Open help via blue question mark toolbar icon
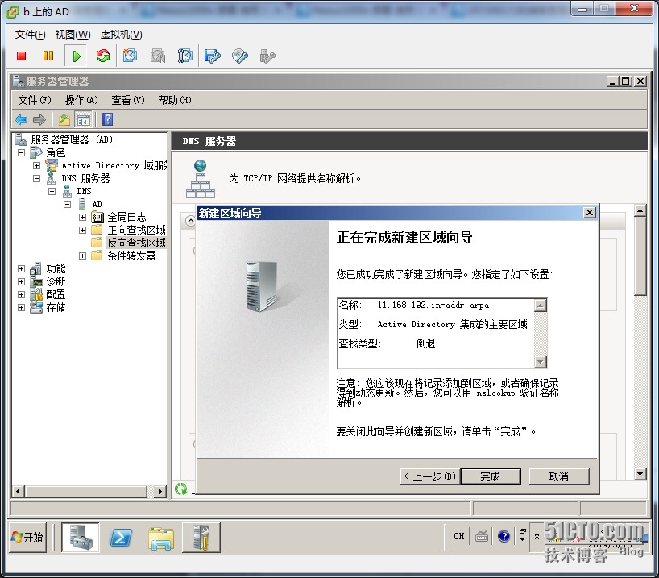Screen dimensions: 659x578 (108, 119)
